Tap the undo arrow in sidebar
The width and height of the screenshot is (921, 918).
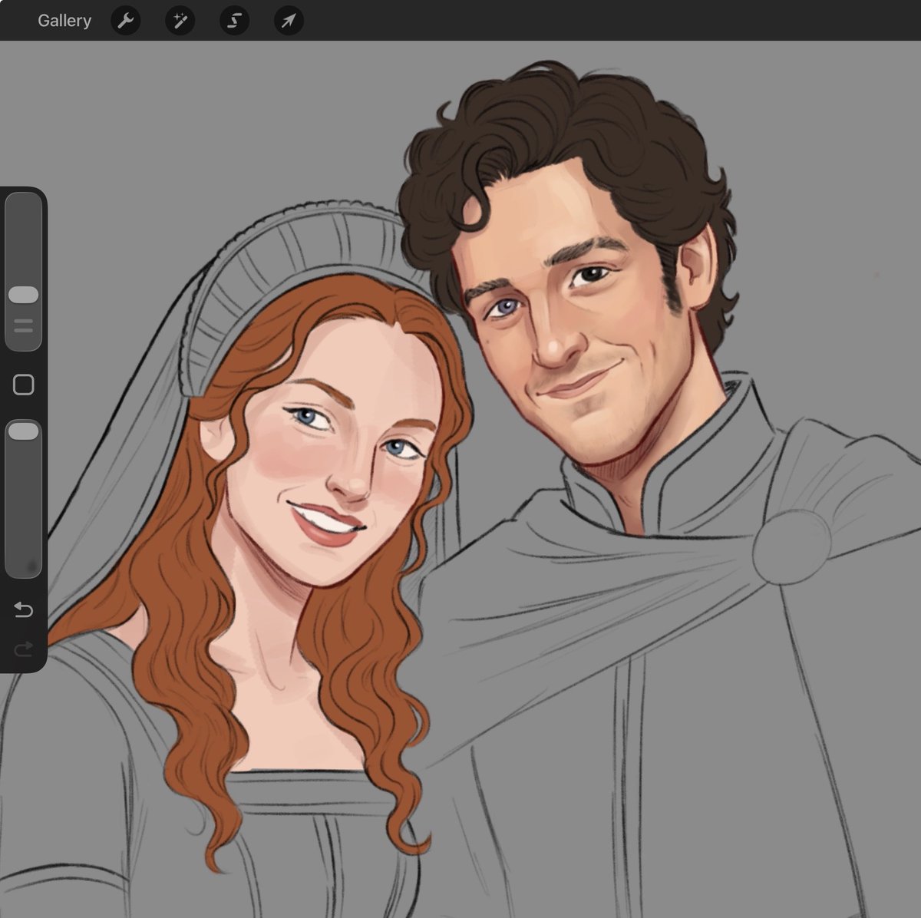tap(23, 610)
